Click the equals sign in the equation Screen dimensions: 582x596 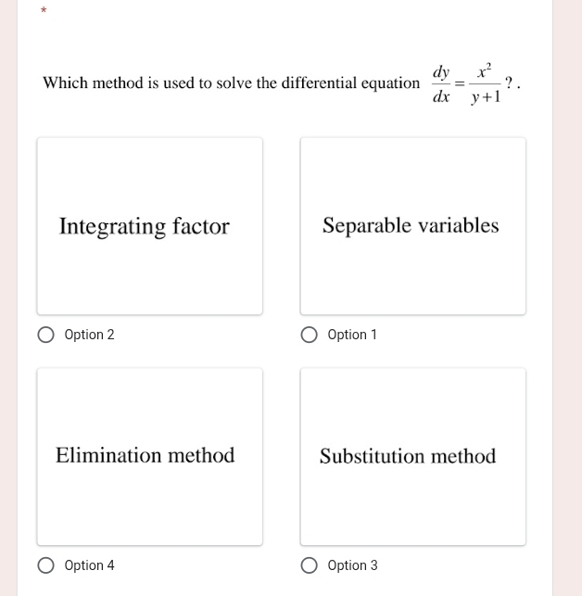pos(460,83)
